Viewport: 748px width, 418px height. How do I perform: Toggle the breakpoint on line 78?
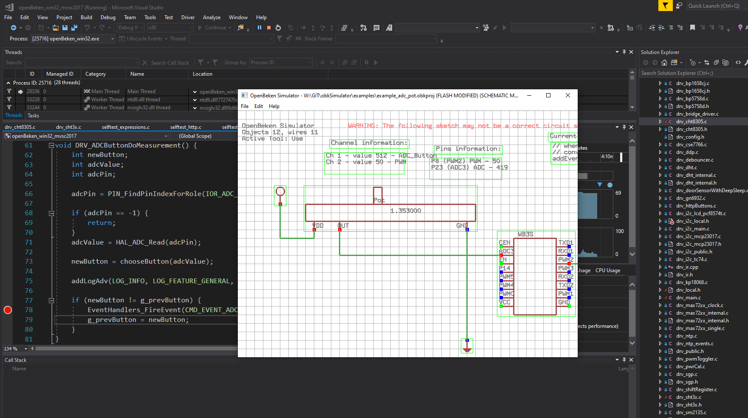click(x=8, y=310)
